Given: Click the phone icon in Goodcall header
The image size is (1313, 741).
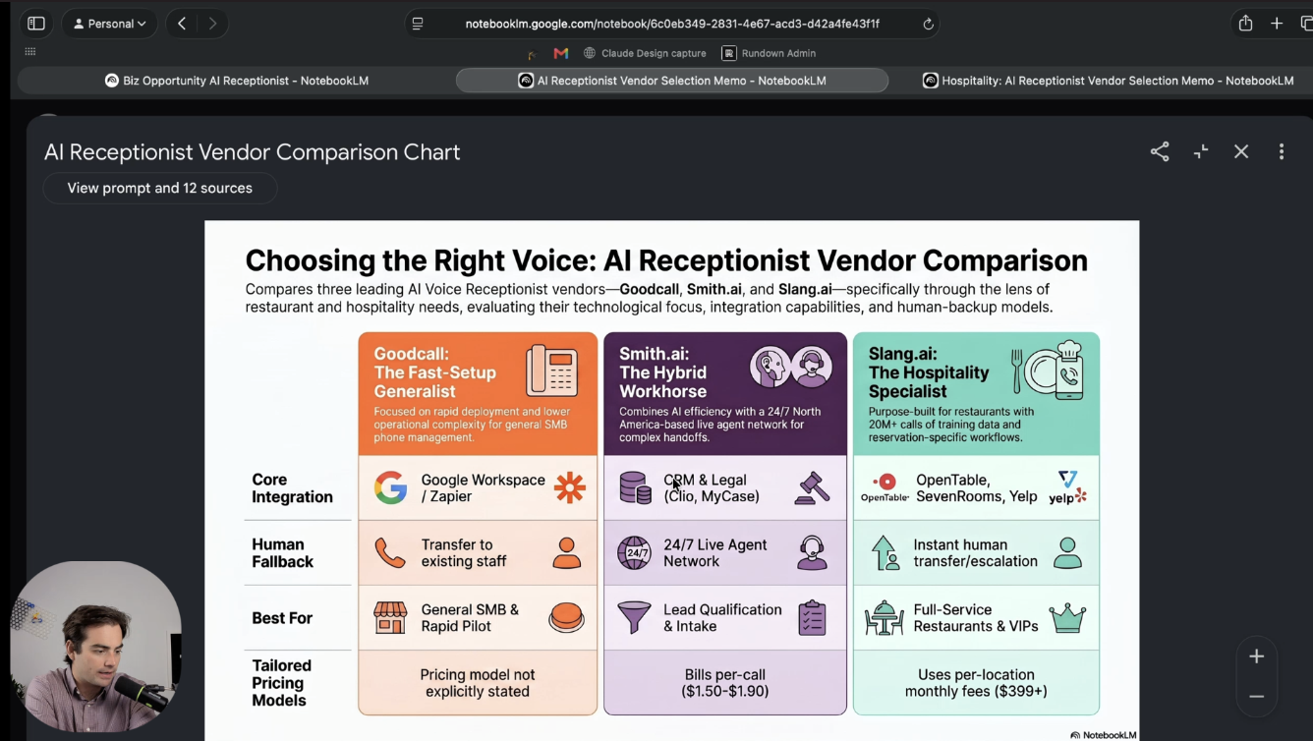Looking at the screenshot, I should pos(551,370).
